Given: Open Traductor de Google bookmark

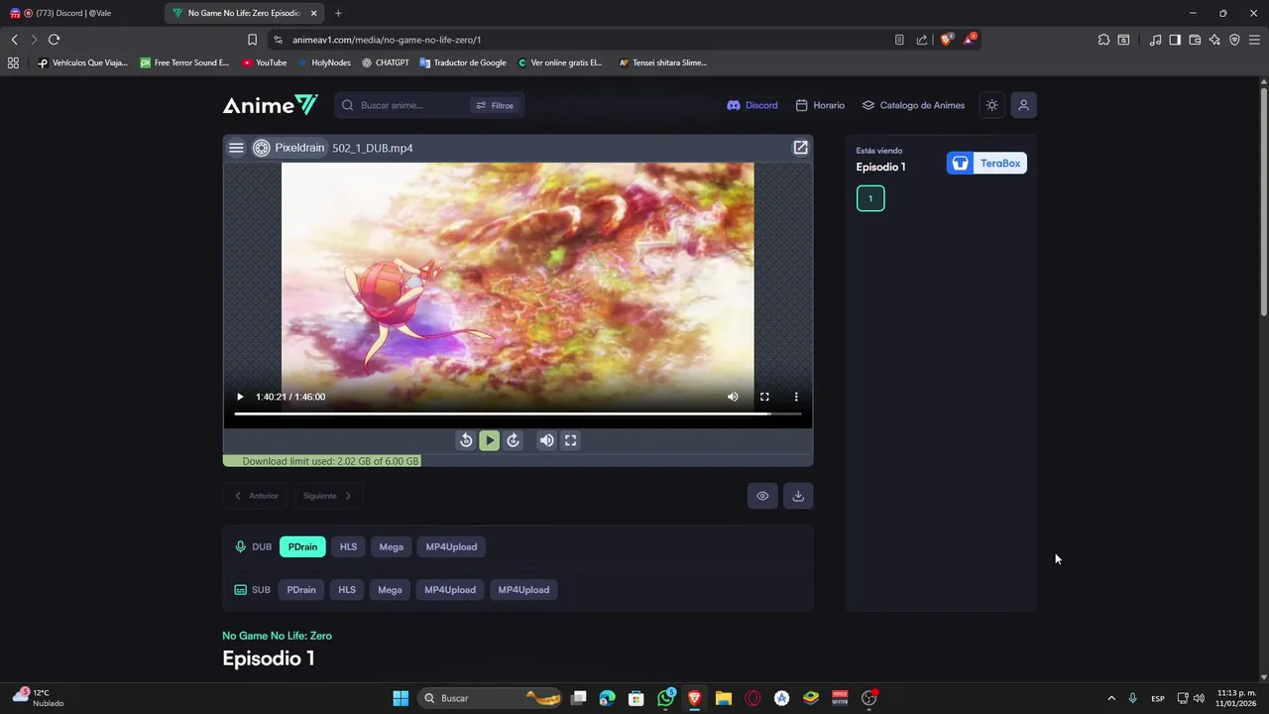Looking at the screenshot, I should point(463,62).
